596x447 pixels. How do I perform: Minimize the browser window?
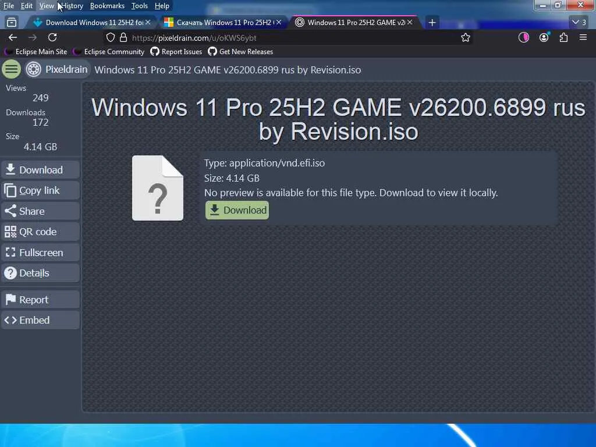coord(543,5)
